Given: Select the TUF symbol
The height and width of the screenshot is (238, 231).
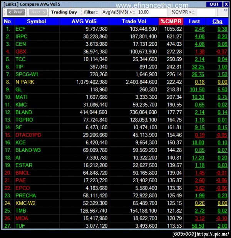Looking at the screenshot, I should pos(20,226).
